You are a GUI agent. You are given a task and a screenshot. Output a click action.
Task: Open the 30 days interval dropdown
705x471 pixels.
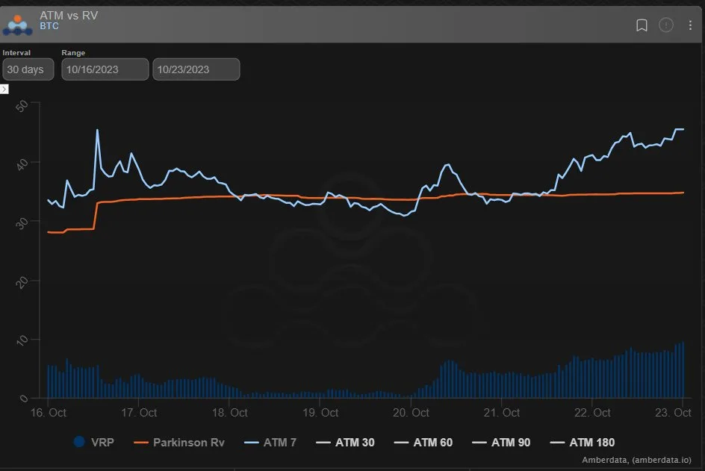click(x=28, y=69)
